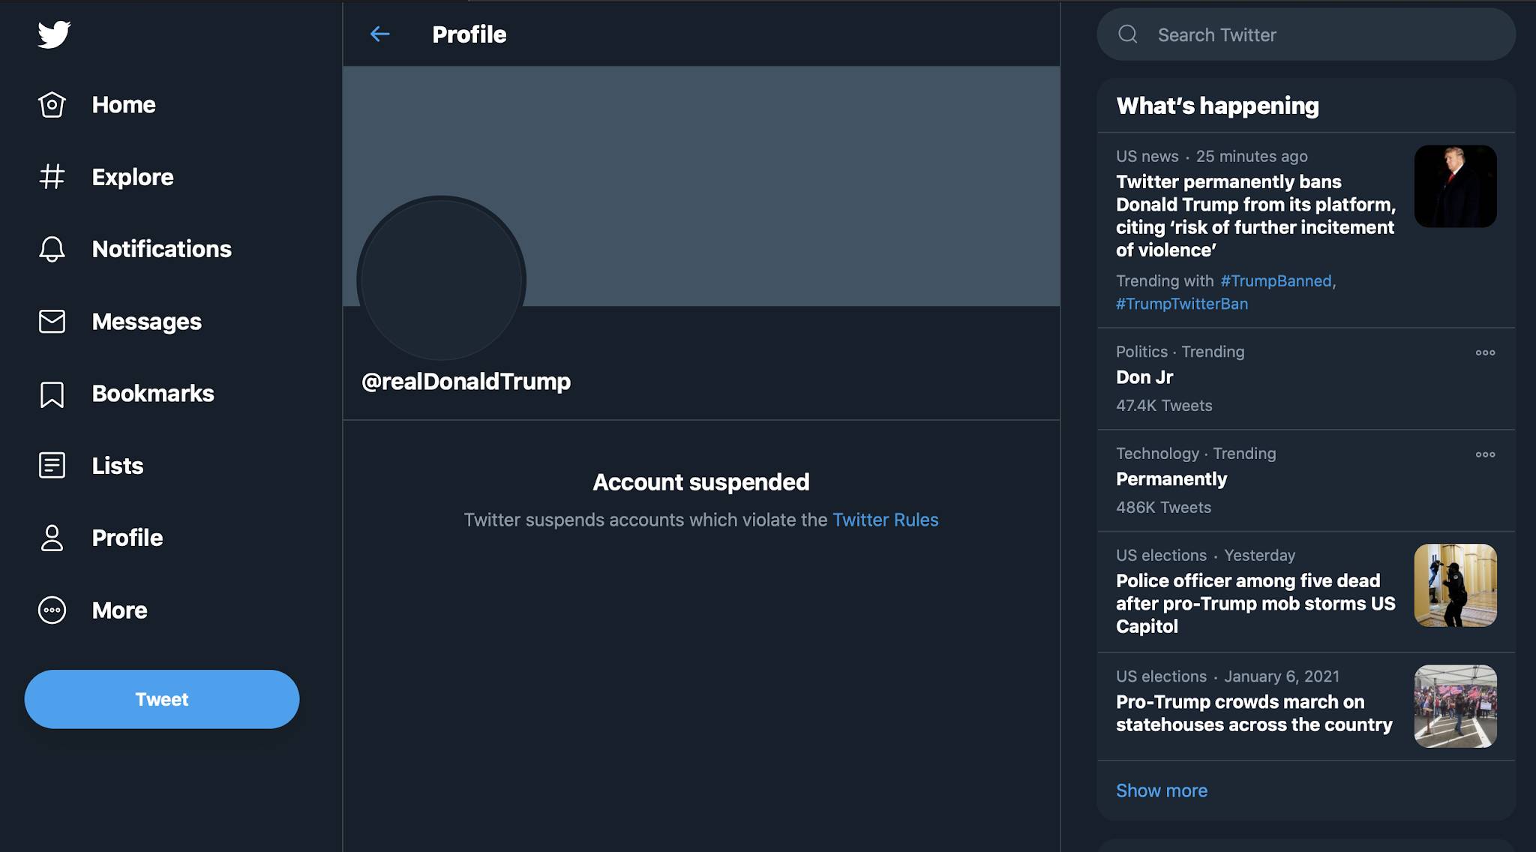
Task: Open Home from the house icon
Action: click(52, 104)
